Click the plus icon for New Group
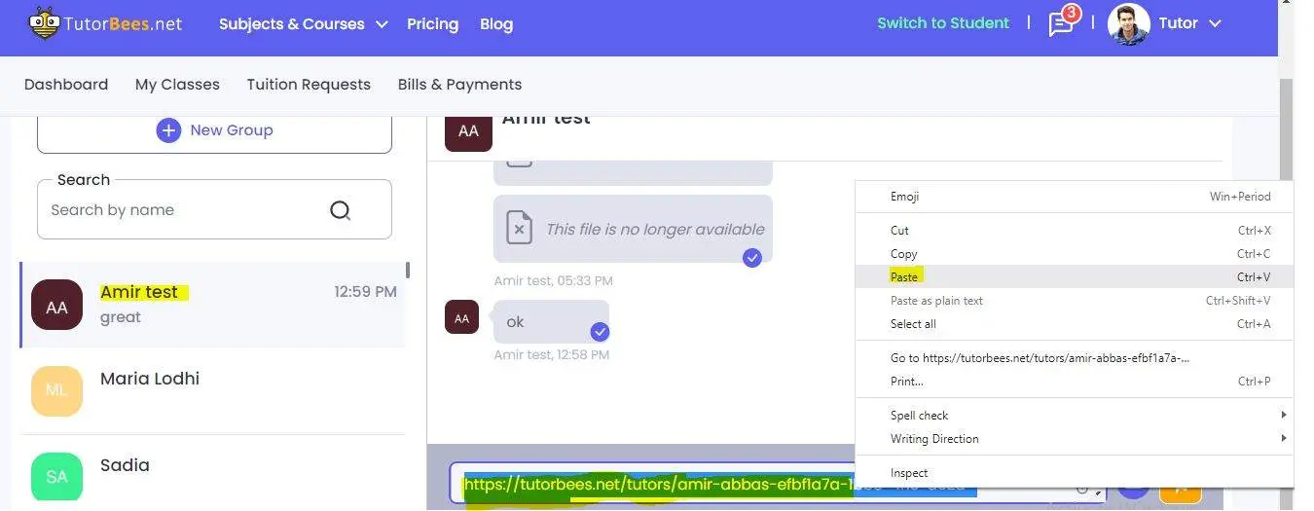 [168, 130]
